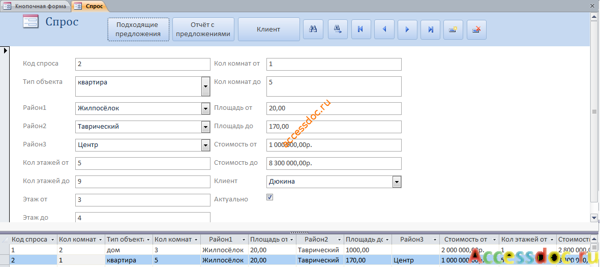Click the find next binoculars icon

(338, 29)
